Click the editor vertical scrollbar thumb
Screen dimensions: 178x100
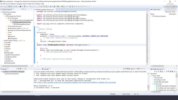147,38
